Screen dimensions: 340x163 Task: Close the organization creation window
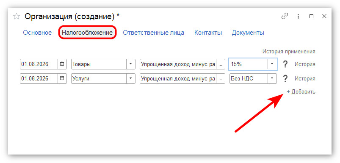324,16
